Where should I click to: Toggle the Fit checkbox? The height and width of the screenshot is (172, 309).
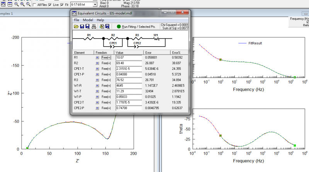coord(62,5)
